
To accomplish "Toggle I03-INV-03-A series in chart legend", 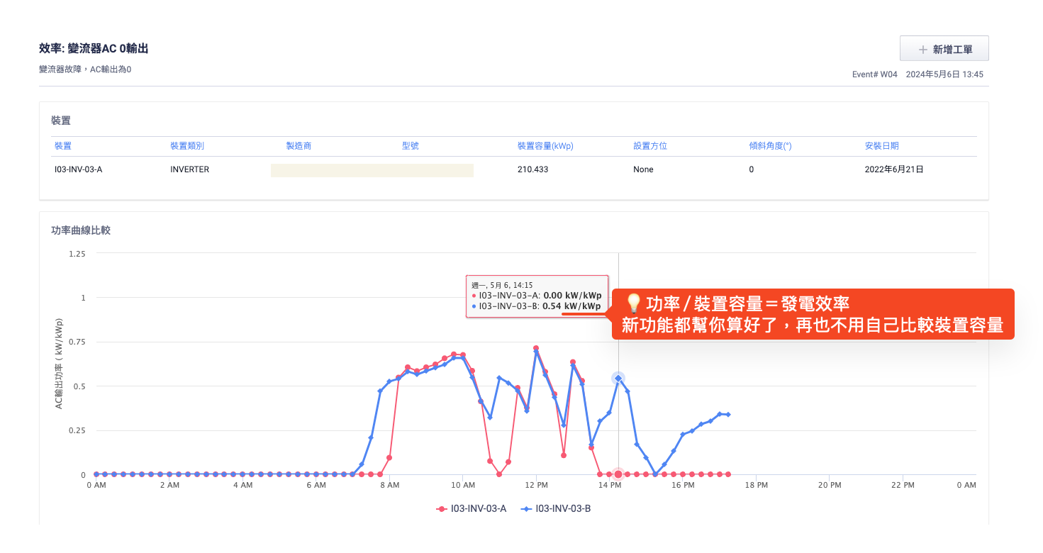I will pyautogui.click(x=472, y=508).
